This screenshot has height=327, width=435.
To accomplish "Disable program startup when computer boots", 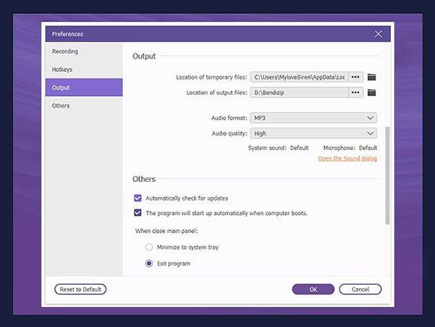I will click(x=138, y=213).
